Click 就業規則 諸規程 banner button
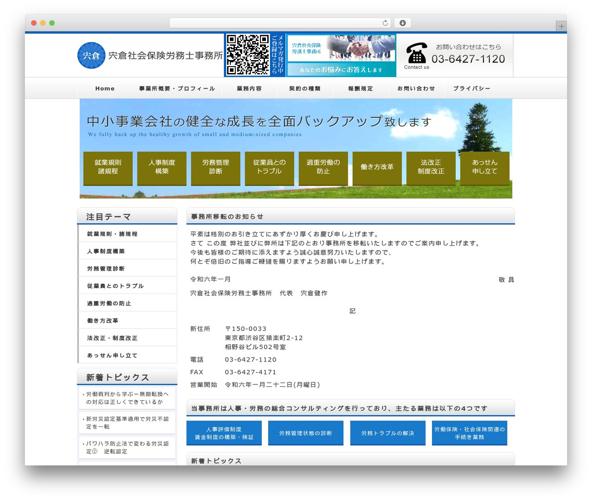592x501 pixels. click(108, 169)
